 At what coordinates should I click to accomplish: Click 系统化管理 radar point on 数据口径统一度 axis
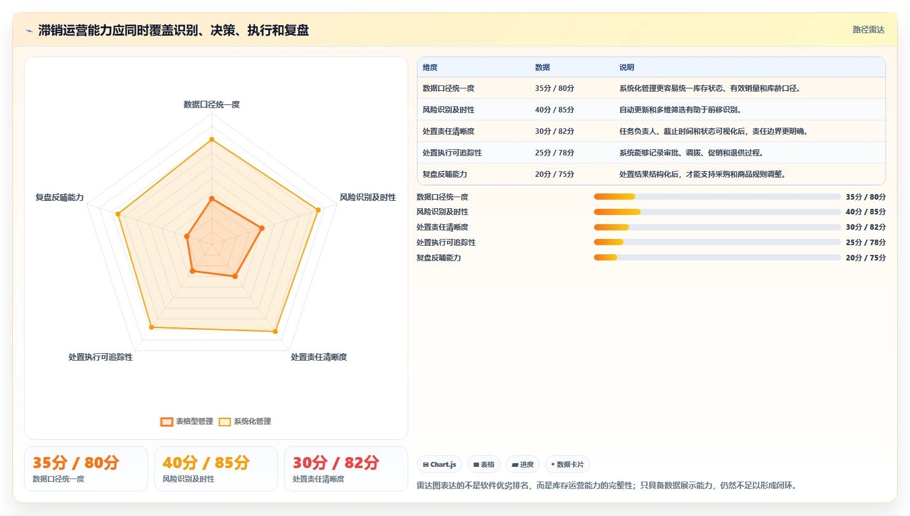point(212,139)
